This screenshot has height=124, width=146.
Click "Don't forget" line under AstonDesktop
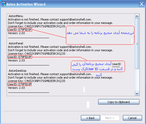pyautogui.click(x=60, y=77)
